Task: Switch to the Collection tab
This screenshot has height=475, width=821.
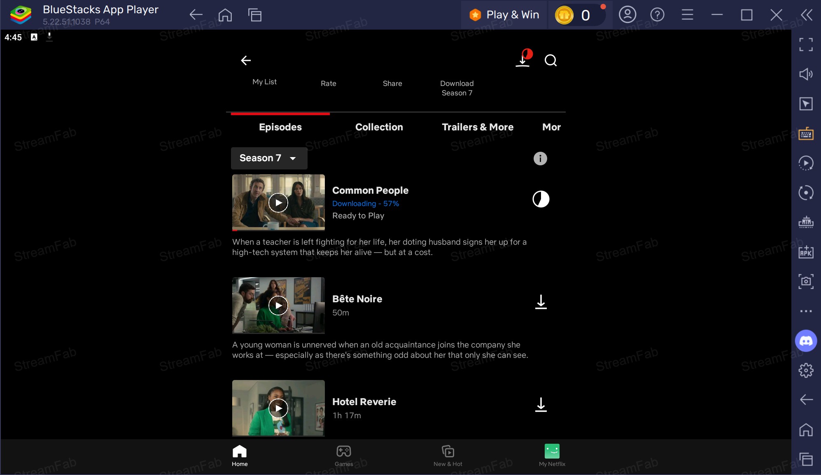Action: (379, 127)
